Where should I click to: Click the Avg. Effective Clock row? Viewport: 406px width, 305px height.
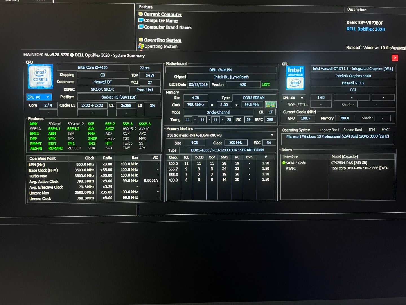pos(94,187)
